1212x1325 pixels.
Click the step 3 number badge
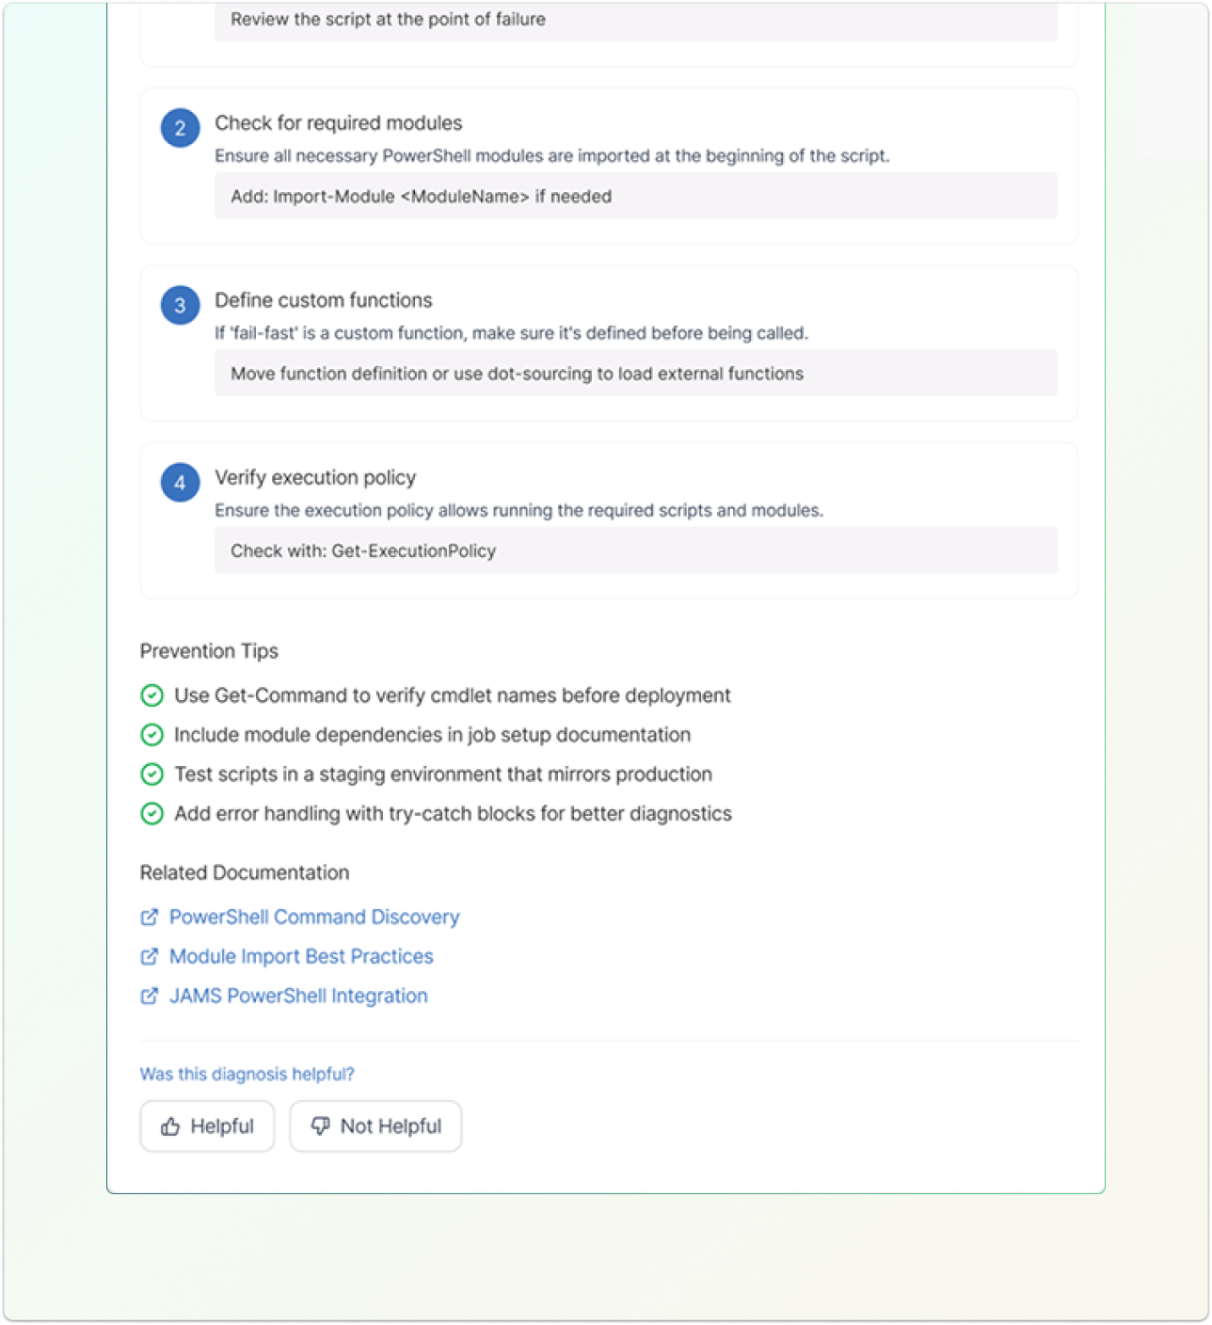click(x=180, y=305)
